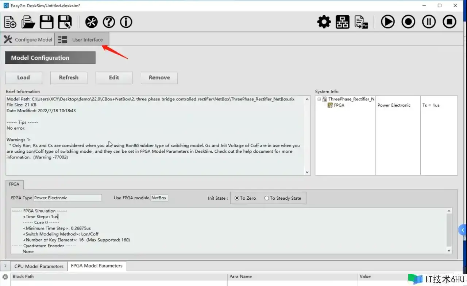Click the Model Configuration heading

tap(50, 58)
